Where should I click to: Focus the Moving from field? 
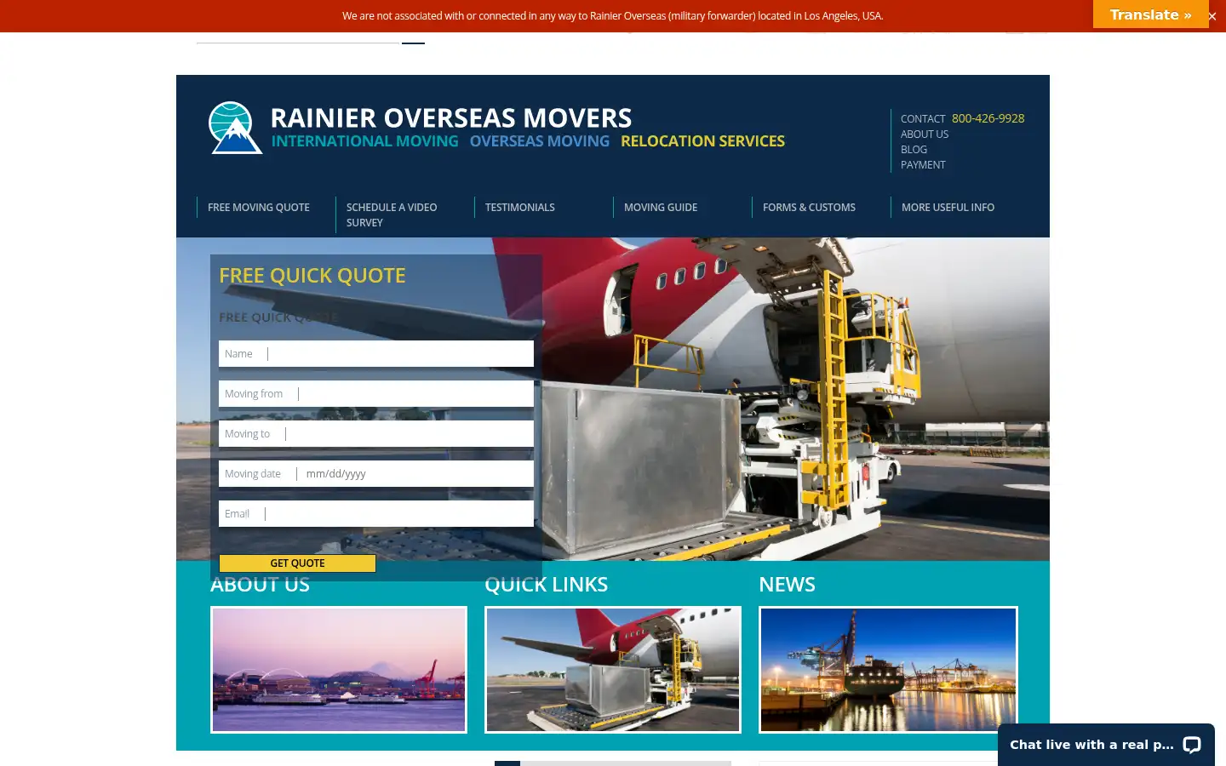[x=376, y=394]
